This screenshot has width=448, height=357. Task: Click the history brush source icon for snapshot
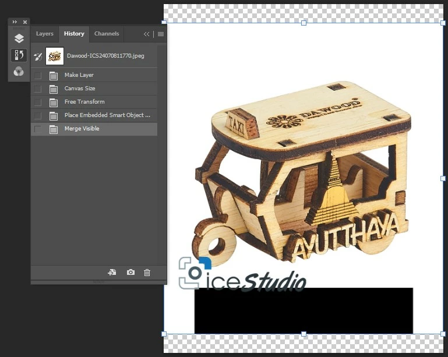(x=38, y=56)
